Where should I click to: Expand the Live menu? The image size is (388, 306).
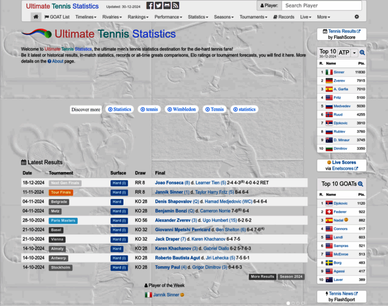[x=306, y=17]
